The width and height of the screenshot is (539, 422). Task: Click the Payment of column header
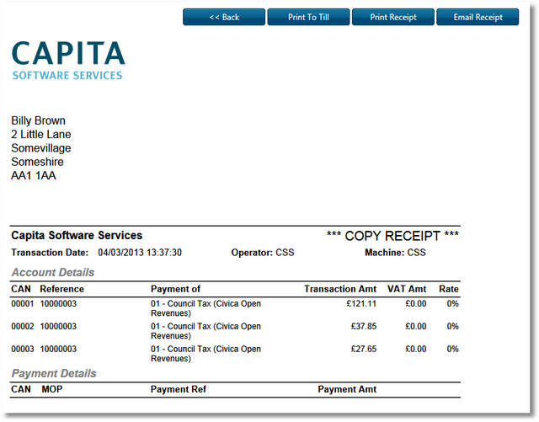175,289
